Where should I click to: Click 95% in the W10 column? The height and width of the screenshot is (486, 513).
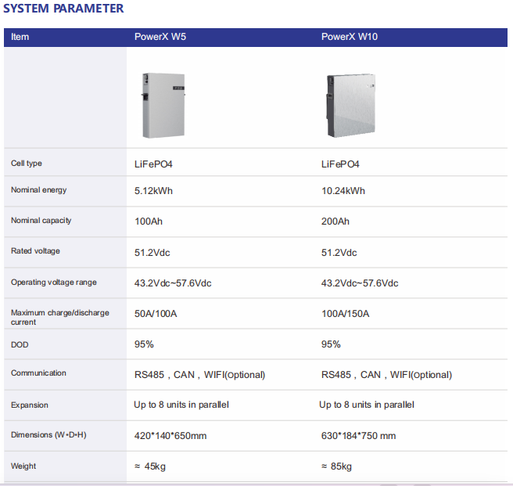click(331, 344)
